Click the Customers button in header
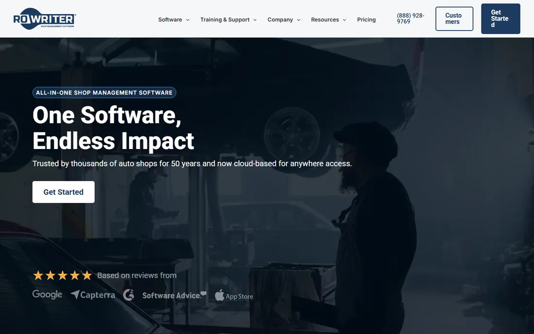Viewport: 534px width, 334px height. [x=454, y=19]
